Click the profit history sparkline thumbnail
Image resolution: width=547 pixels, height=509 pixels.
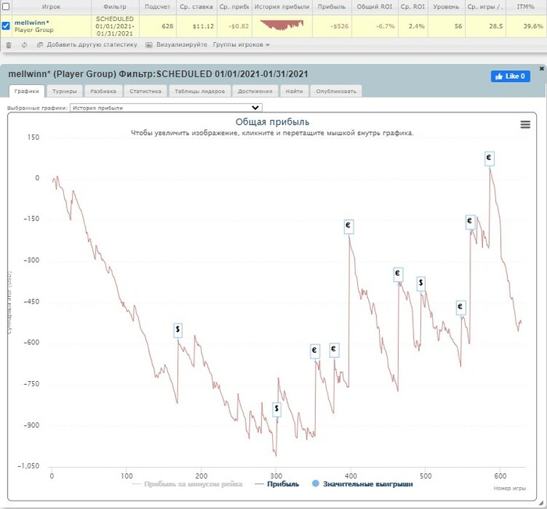(x=282, y=25)
